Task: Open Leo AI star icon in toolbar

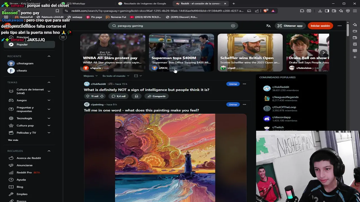Action: 341,11
